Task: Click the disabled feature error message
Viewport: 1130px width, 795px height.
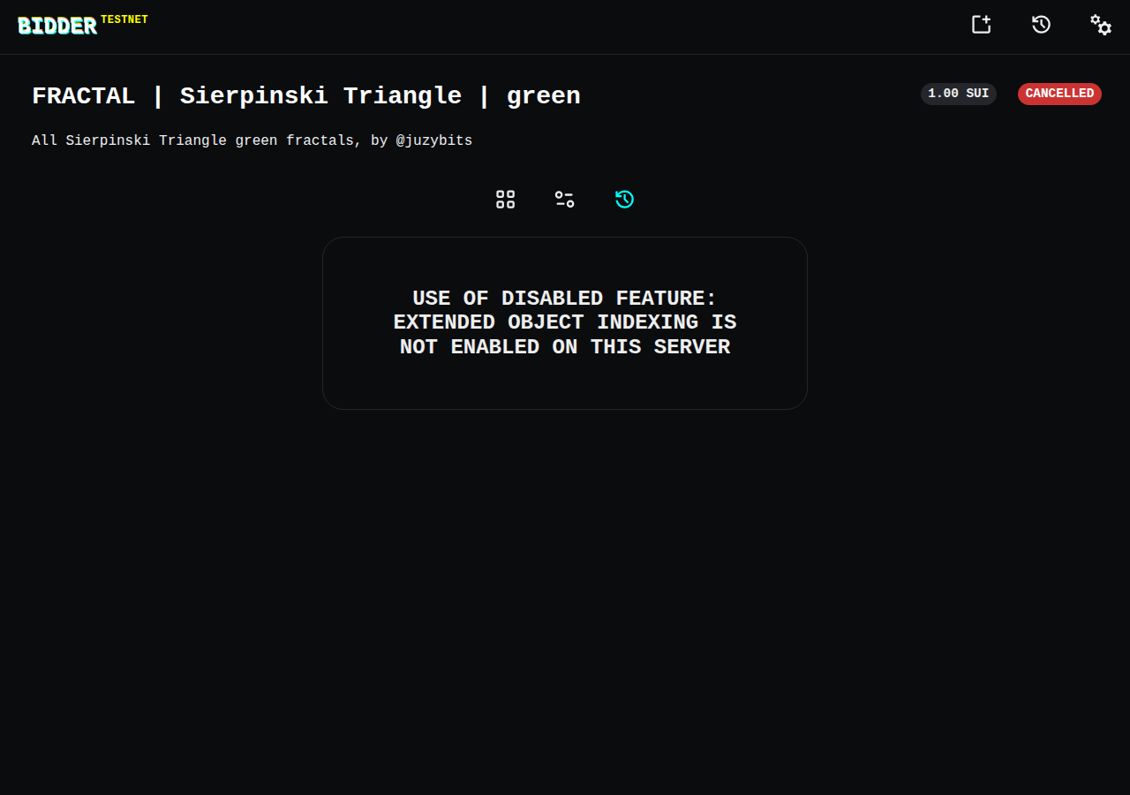Action: [565, 322]
